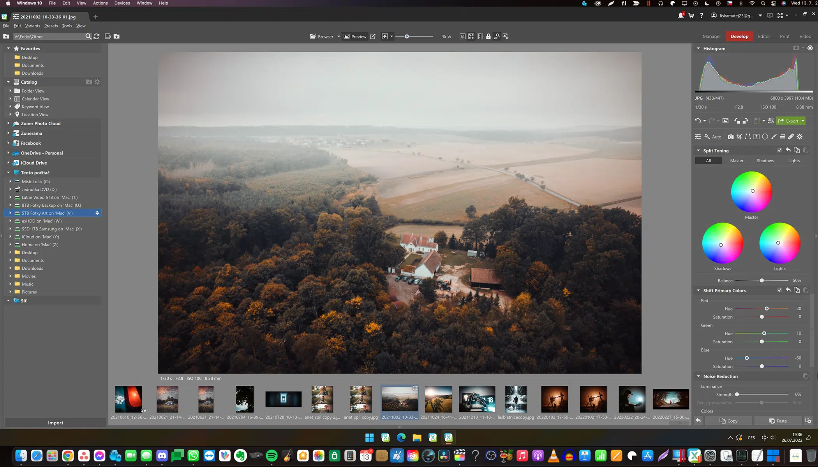Screen dimensions: 818x467
Task: Expand the Tento počítač section in sidebar
Action: (x=8, y=173)
